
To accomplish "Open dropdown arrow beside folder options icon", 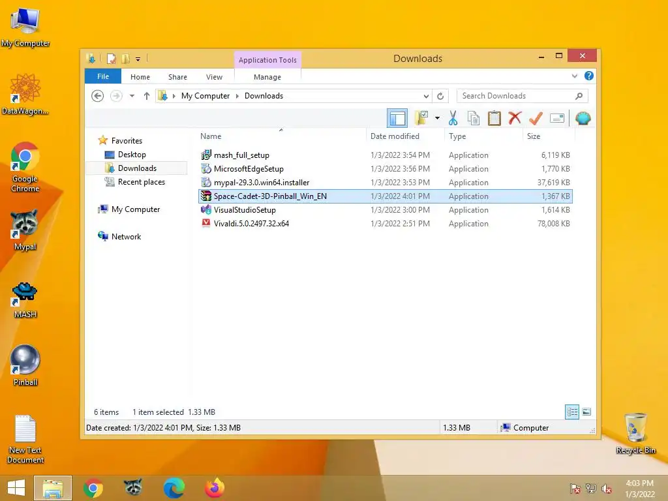I will point(437,118).
